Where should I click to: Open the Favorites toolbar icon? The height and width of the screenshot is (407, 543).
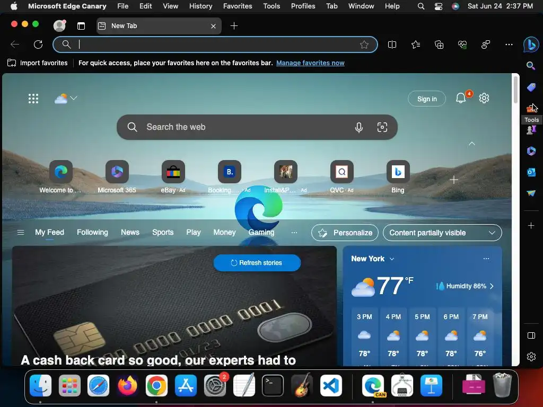pyautogui.click(x=416, y=45)
